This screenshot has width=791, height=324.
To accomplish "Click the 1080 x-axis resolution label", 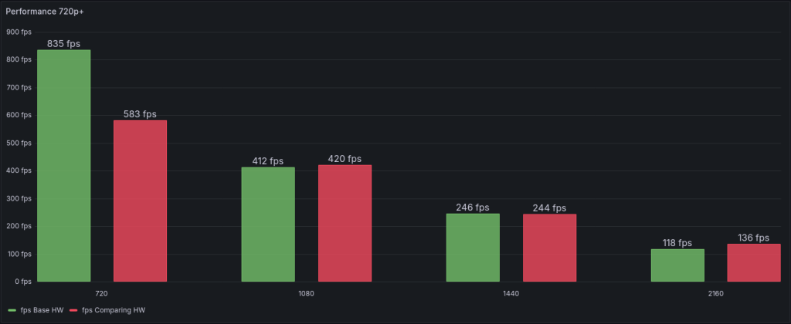I will [306, 294].
